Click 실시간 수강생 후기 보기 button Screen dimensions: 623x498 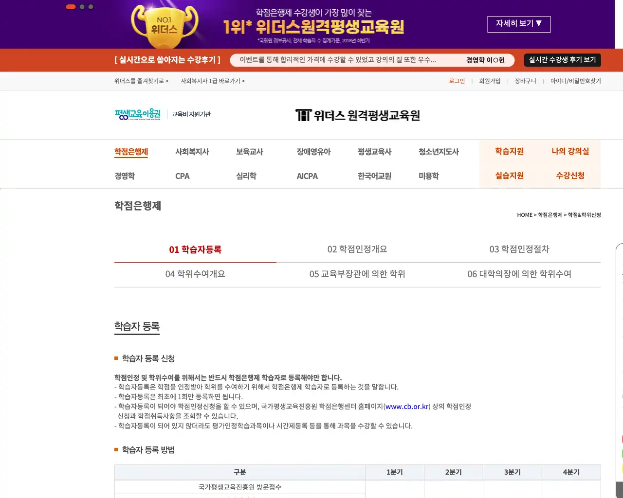point(562,60)
